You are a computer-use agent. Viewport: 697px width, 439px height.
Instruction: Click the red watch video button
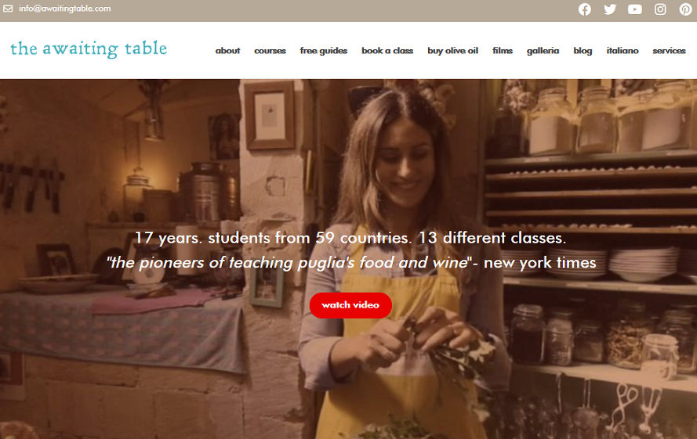[350, 305]
